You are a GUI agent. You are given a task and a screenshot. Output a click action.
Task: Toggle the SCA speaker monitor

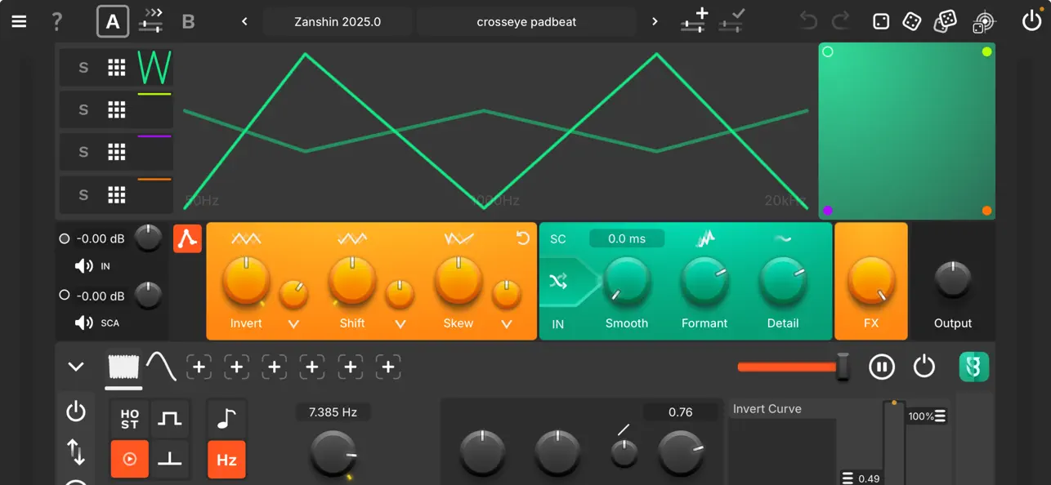(83, 323)
